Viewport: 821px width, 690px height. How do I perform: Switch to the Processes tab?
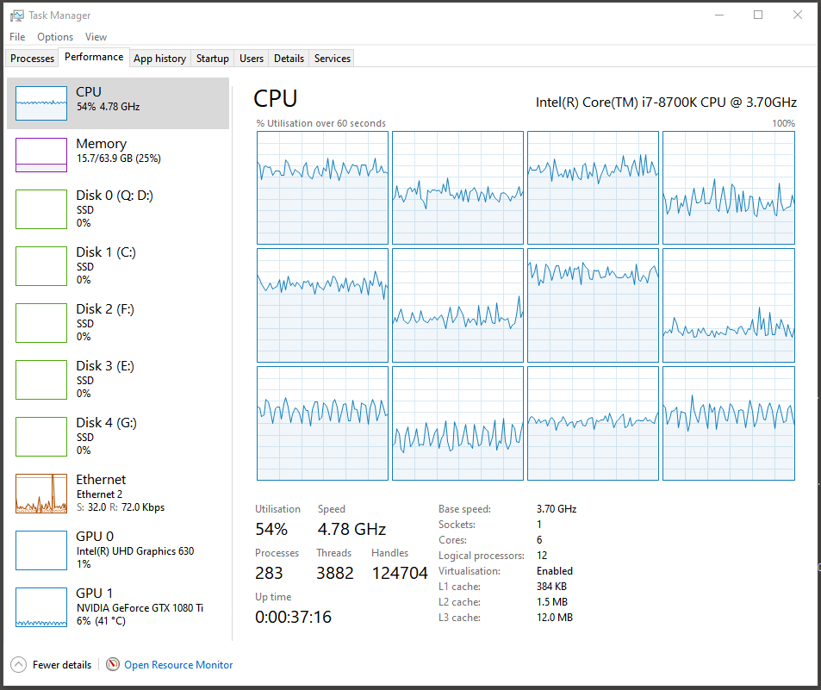point(32,58)
